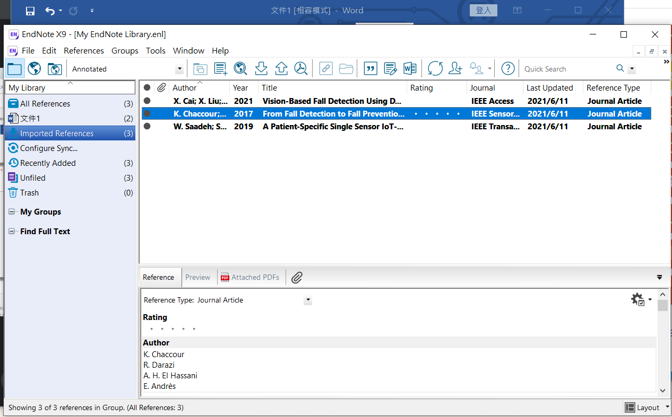Switch to the Attached PDFs tab

[250, 277]
